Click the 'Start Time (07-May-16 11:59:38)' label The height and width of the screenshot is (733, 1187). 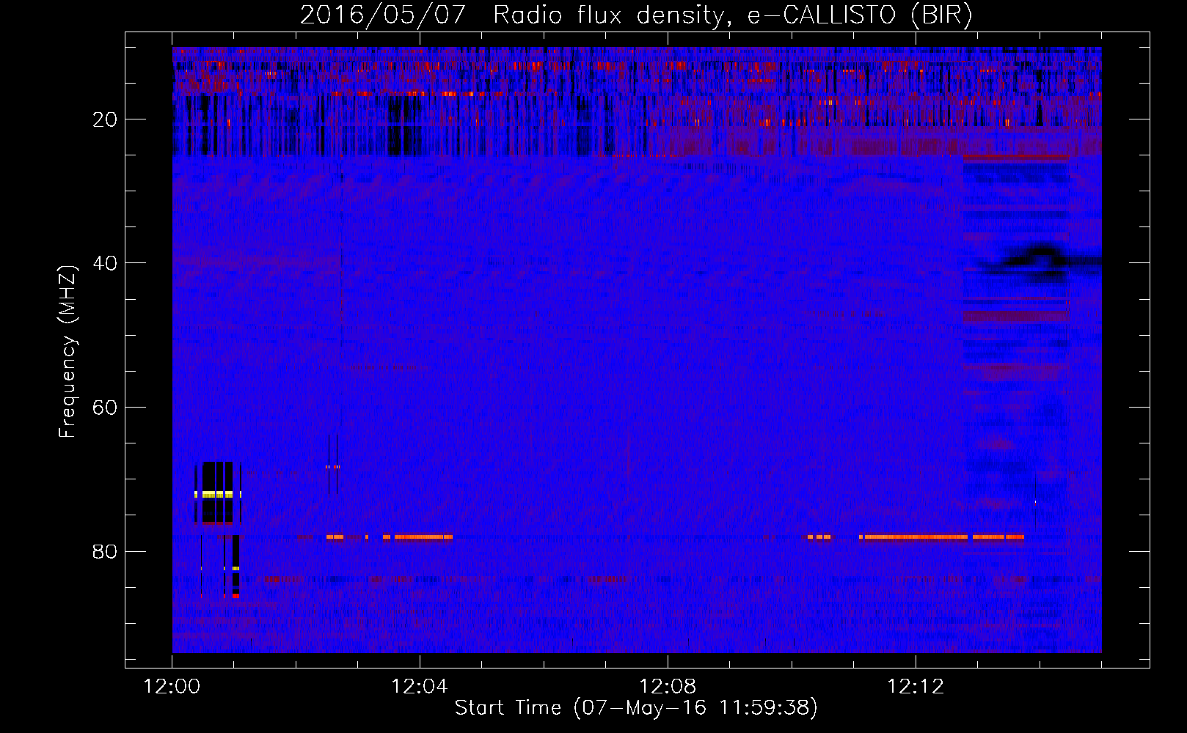click(636, 707)
